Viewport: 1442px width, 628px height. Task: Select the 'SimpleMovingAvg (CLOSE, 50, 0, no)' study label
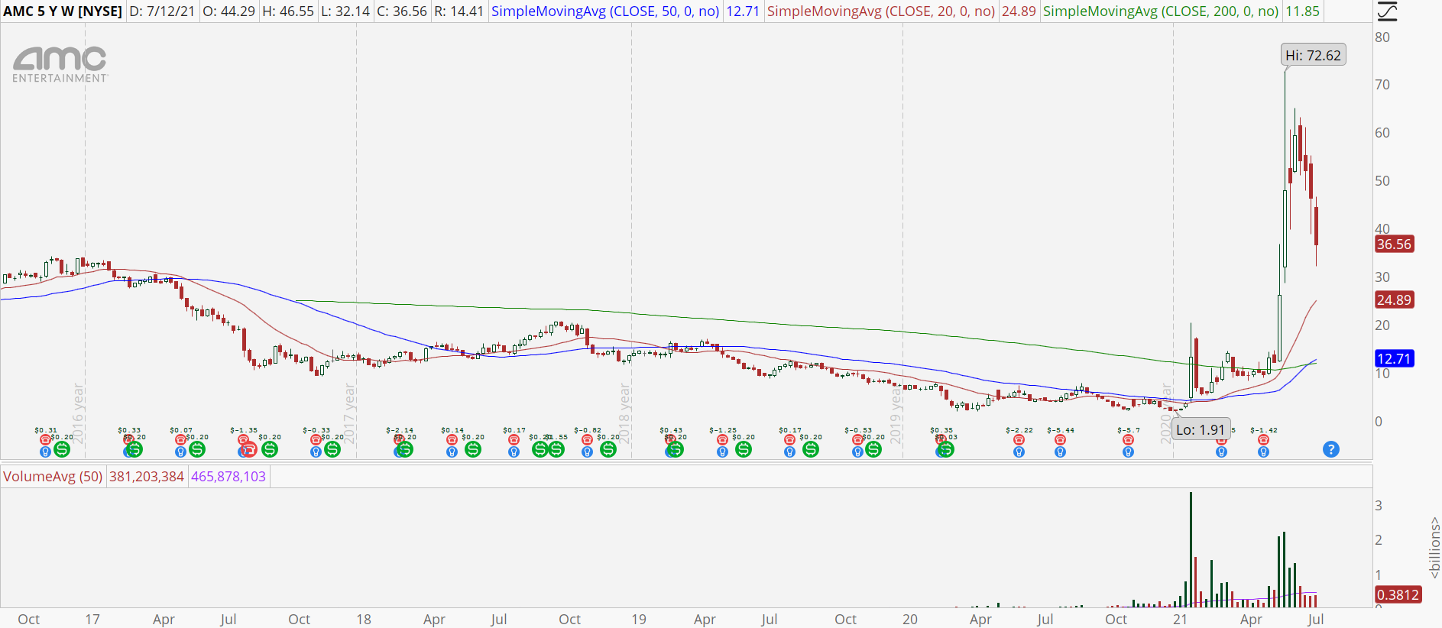pos(605,11)
